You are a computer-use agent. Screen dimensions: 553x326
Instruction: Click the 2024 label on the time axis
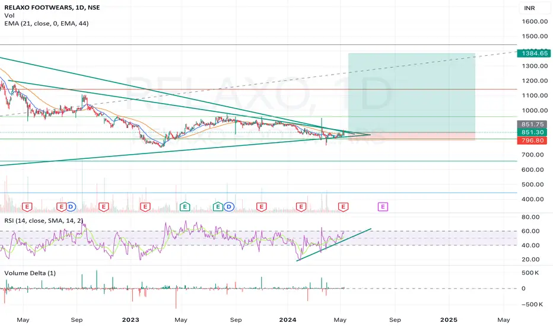(x=287, y=319)
